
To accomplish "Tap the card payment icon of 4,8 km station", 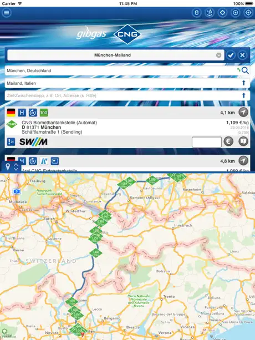I will (55, 161).
